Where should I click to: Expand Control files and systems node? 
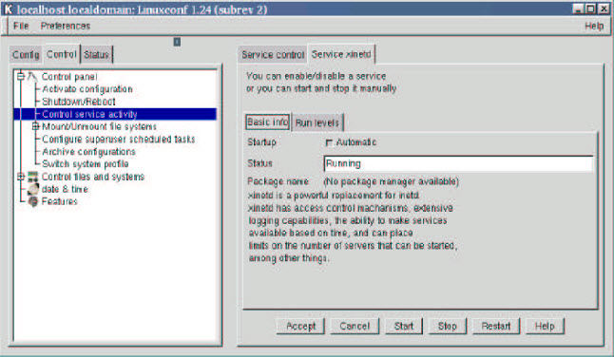(21, 177)
